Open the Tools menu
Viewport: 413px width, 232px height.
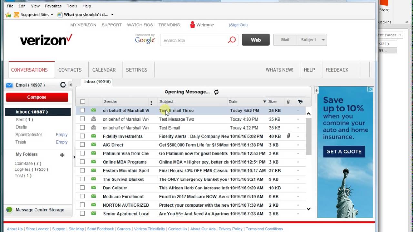tap(72, 6)
